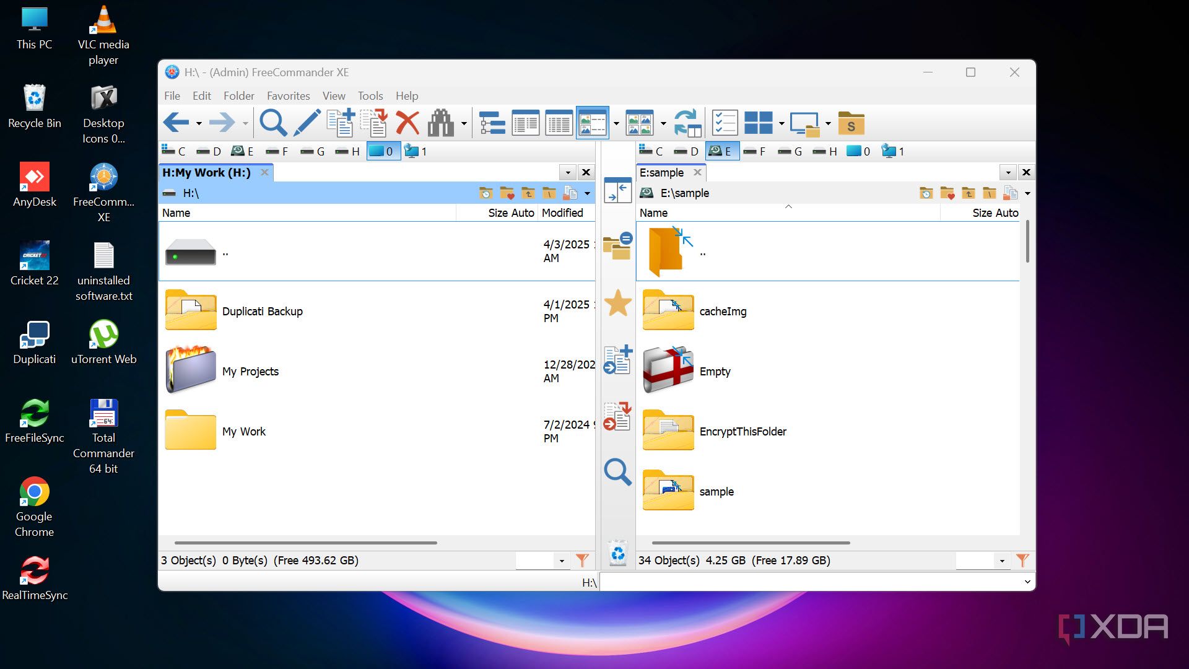Switch to the E:sample tab
The image size is (1189, 669).
pos(661,172)
